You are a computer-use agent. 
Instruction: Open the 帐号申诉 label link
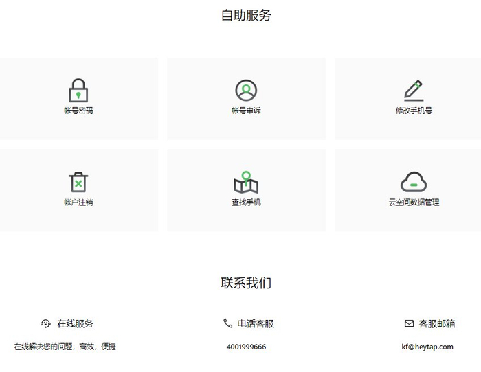(246, 111)
